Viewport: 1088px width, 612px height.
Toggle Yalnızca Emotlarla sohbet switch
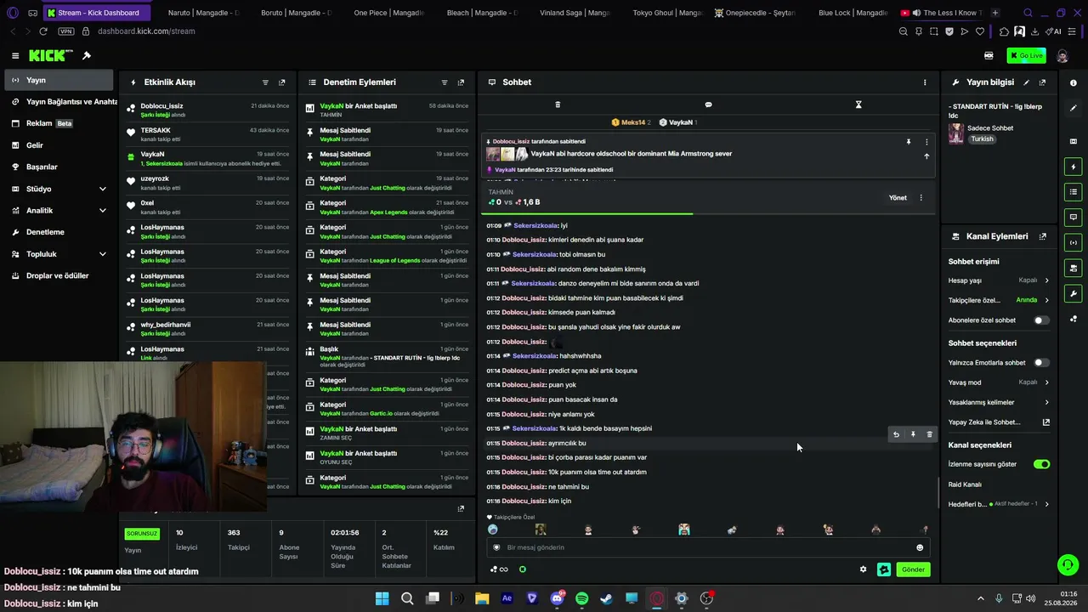[x=1041, y=363]
